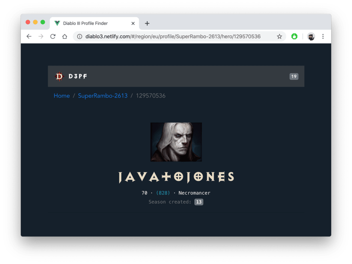Maximize the window with green button

pos(43,22)
